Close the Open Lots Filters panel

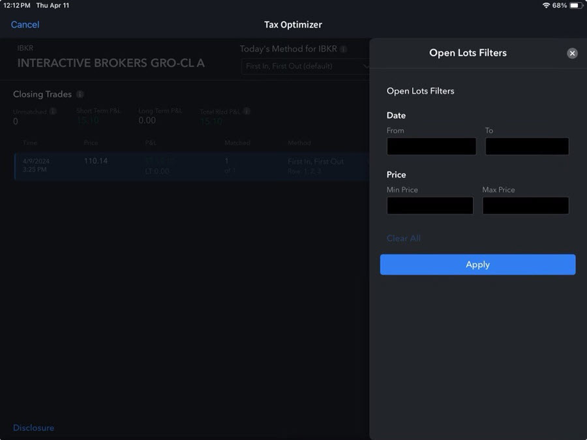(x=572, y=53)
